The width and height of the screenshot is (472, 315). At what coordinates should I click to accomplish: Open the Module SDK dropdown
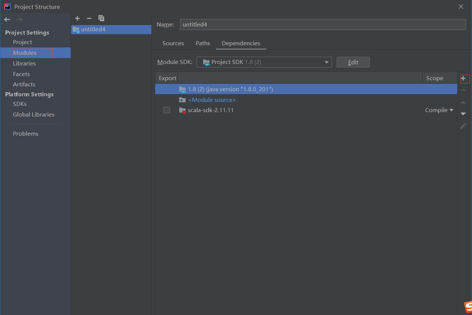[264, 62]
